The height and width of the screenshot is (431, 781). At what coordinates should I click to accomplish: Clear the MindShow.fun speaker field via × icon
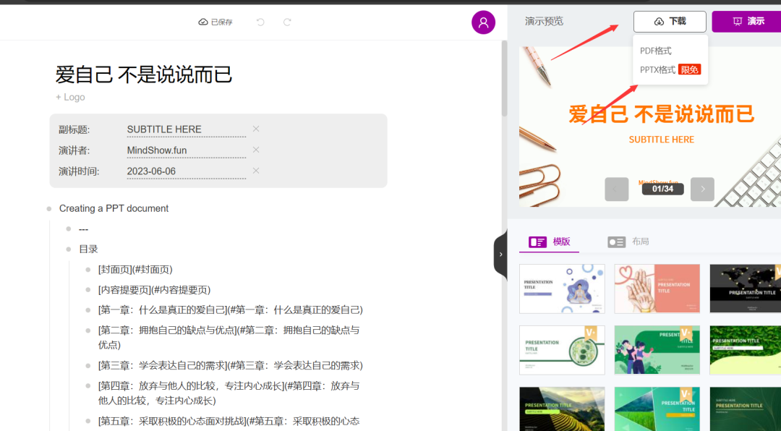click(256, 150)
